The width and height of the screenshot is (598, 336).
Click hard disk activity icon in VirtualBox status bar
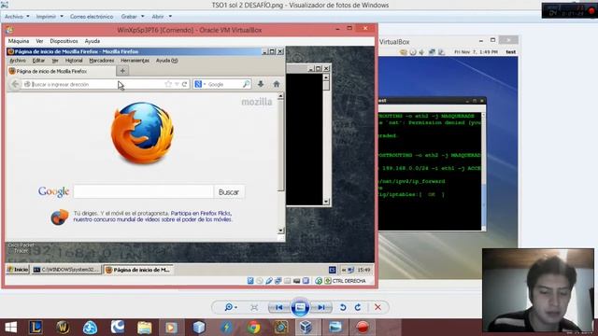250,281
